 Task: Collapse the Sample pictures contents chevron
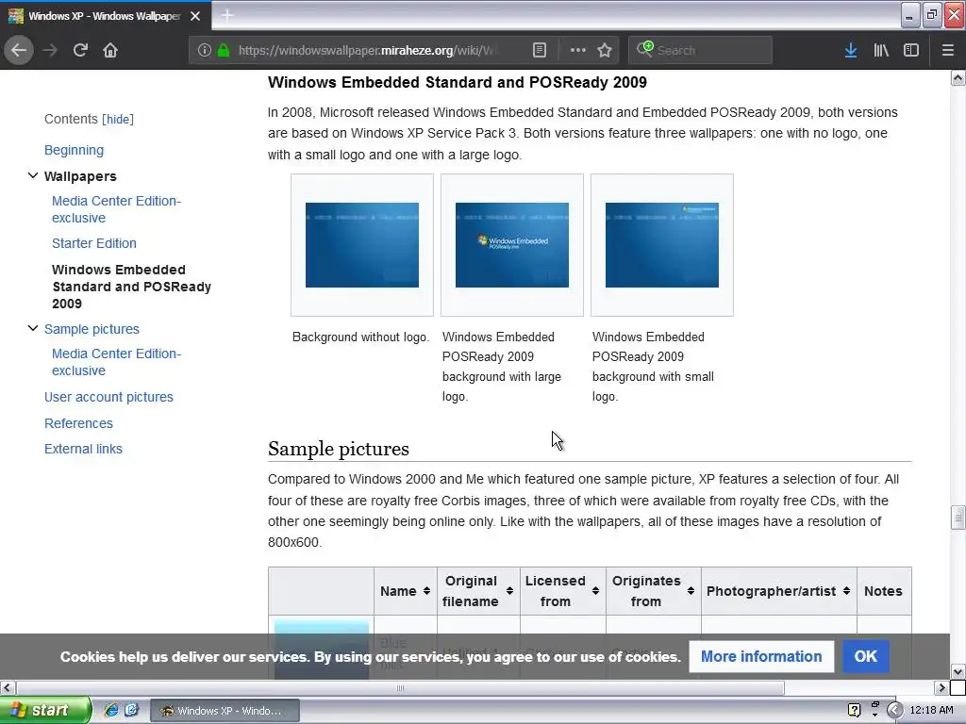tap(33, 328)
